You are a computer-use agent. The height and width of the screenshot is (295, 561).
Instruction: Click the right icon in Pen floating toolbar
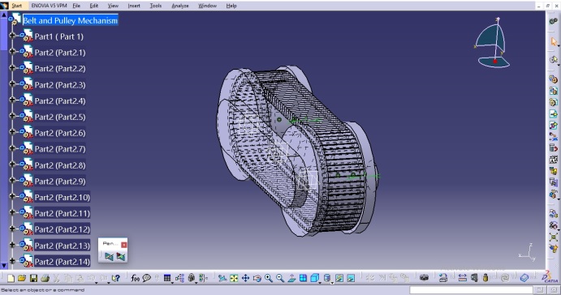[x=121, y=256]
